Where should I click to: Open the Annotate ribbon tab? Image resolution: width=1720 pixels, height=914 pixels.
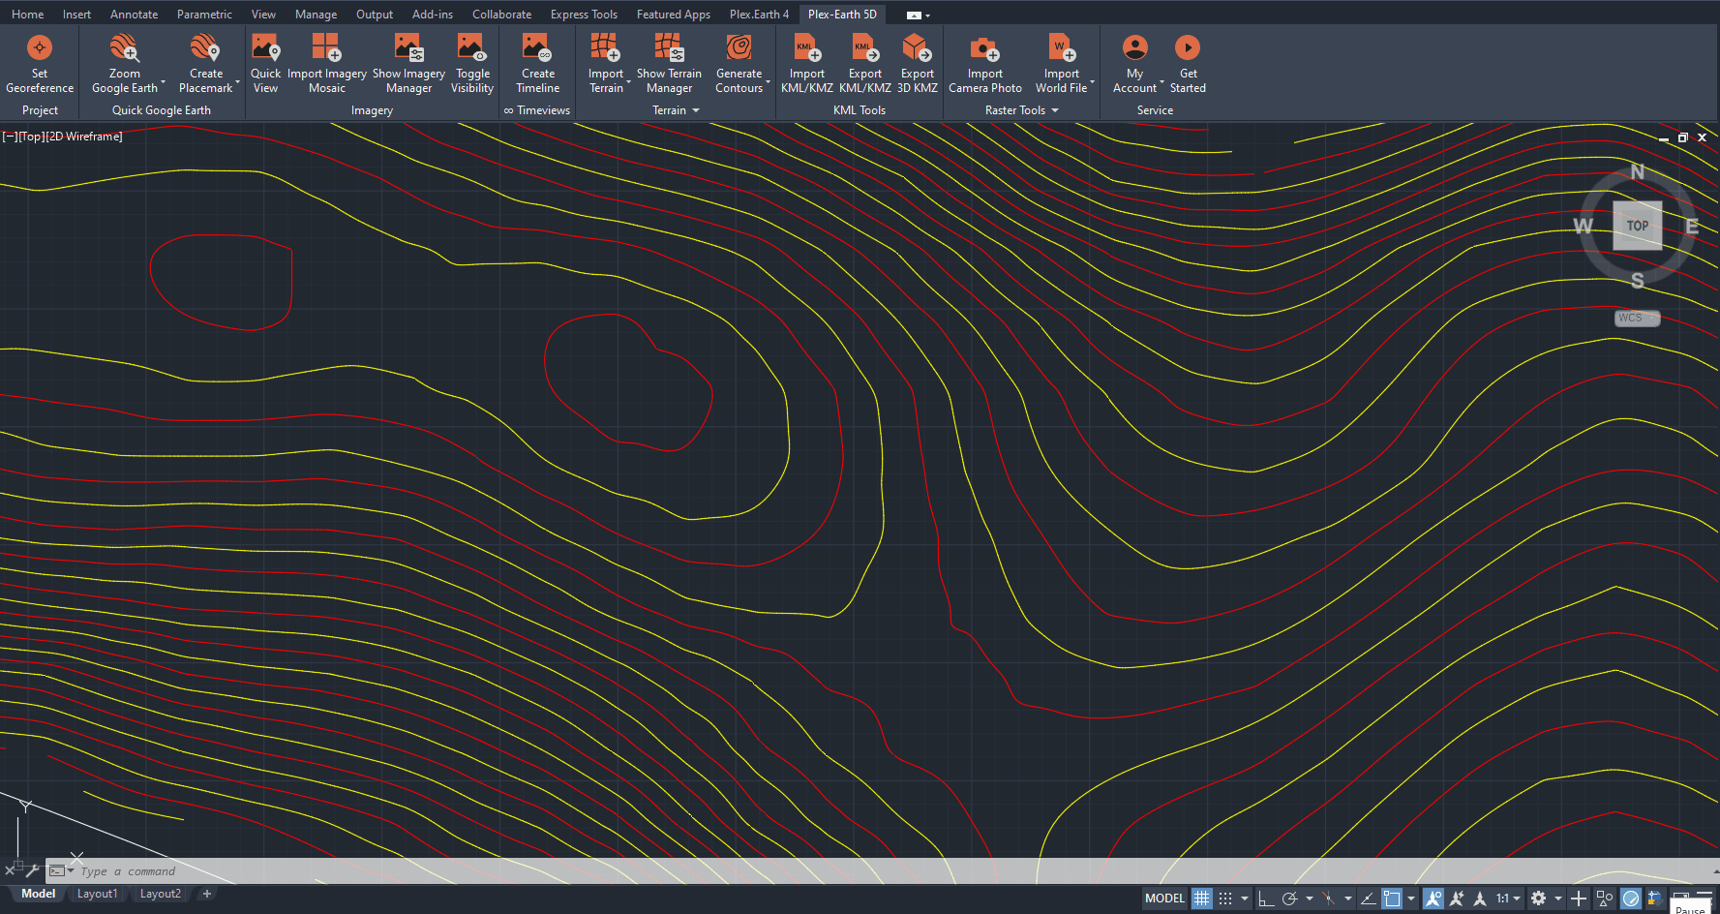click(x=134, y=15)
